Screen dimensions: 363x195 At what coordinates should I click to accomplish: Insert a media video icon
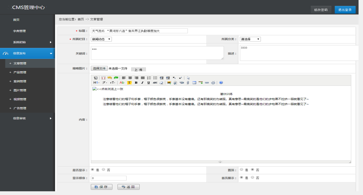(x=182, y=83)
